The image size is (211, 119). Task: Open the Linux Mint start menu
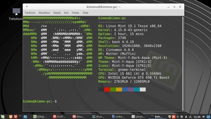[3, 117]
